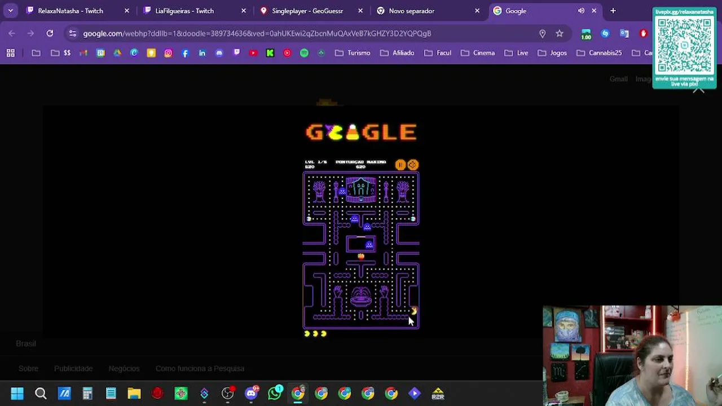Expand the Facul bookmarks folder
Viewport: 722px width, 406px height.
click(437, 53)
